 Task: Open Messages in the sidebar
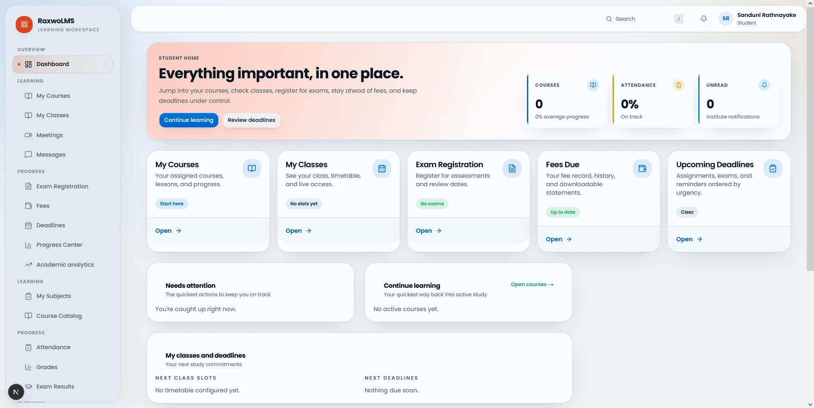tap(63, 155)
